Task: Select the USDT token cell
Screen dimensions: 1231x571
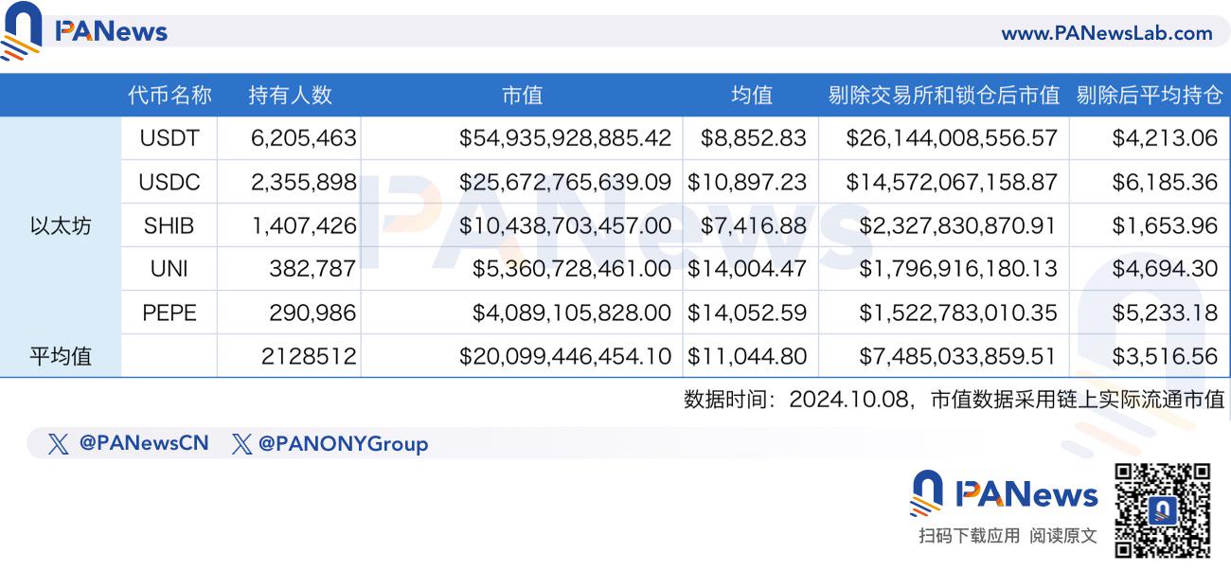Action: tap(169, 138)
